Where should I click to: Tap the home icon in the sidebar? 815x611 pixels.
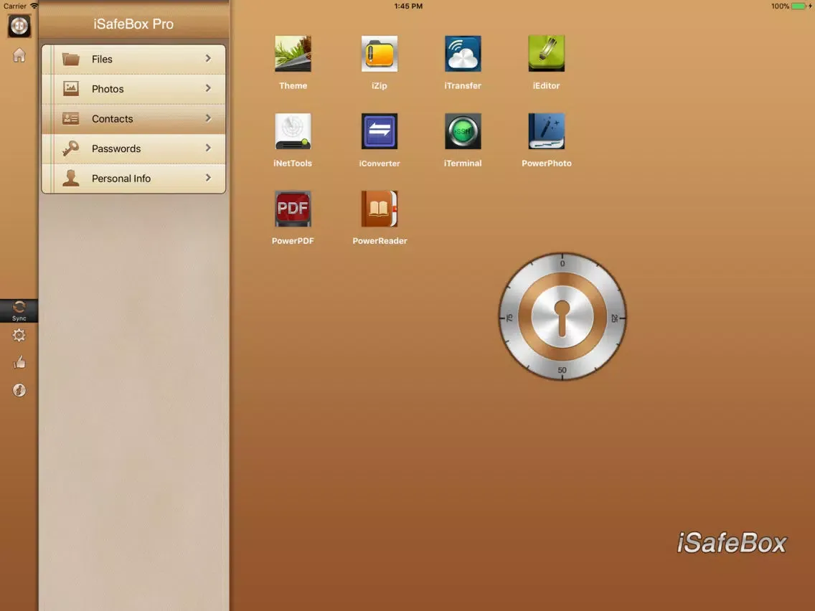point(19,55)
